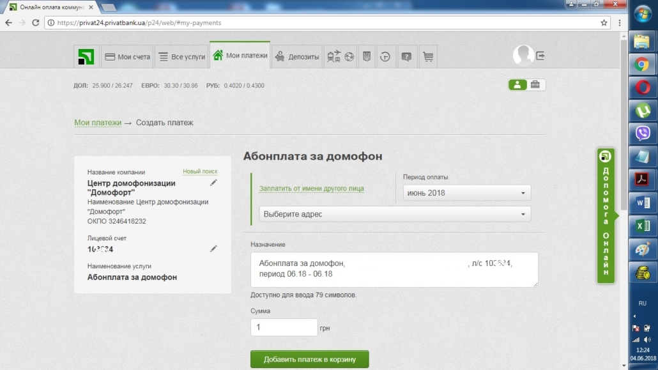Switch to the individual person mode
Screen dimensions: 658x370
point(517,85)
